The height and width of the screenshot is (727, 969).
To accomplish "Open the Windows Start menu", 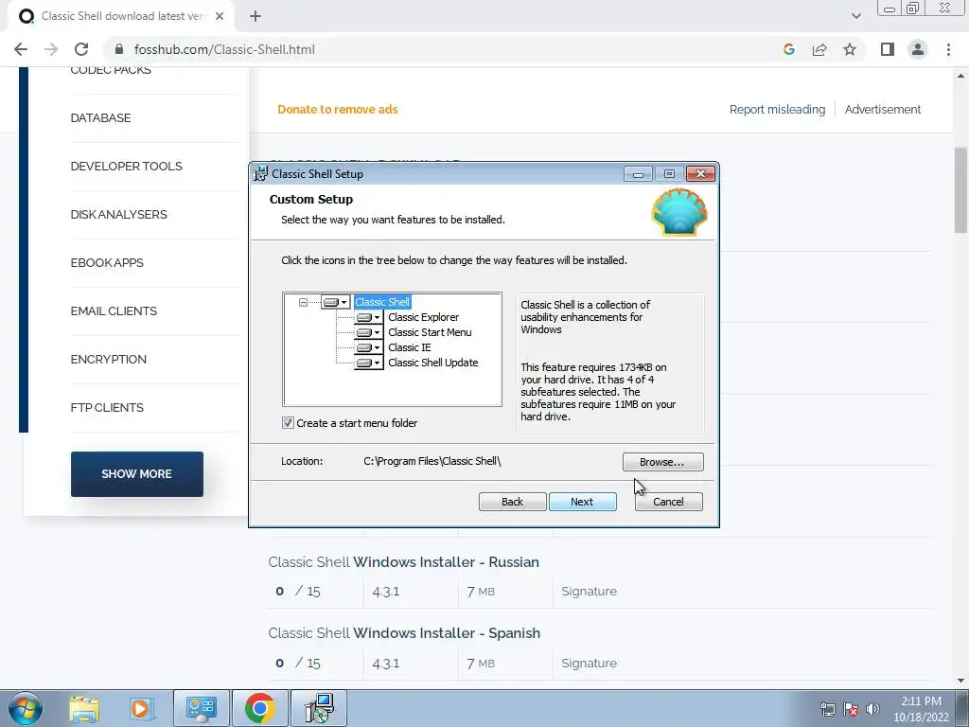I will point(26,708).
